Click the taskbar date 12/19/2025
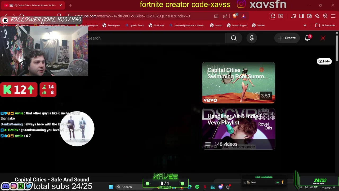339x191 pixels. tap(326, 188)
